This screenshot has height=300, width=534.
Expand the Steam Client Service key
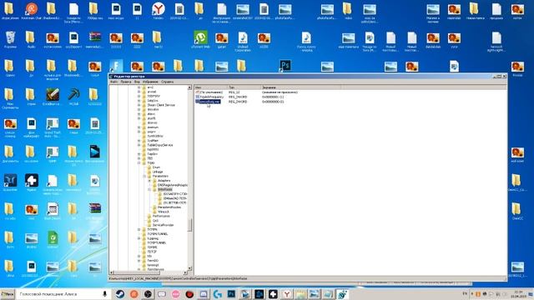(x=139, y=105)
